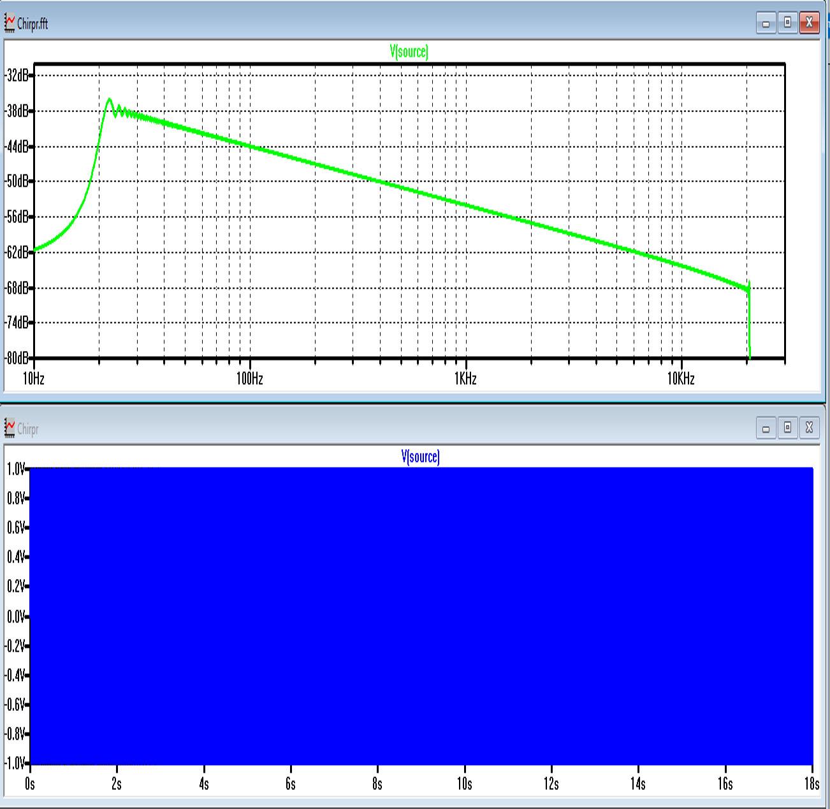Click the 0.4V voltage axis label

[15, 557]
